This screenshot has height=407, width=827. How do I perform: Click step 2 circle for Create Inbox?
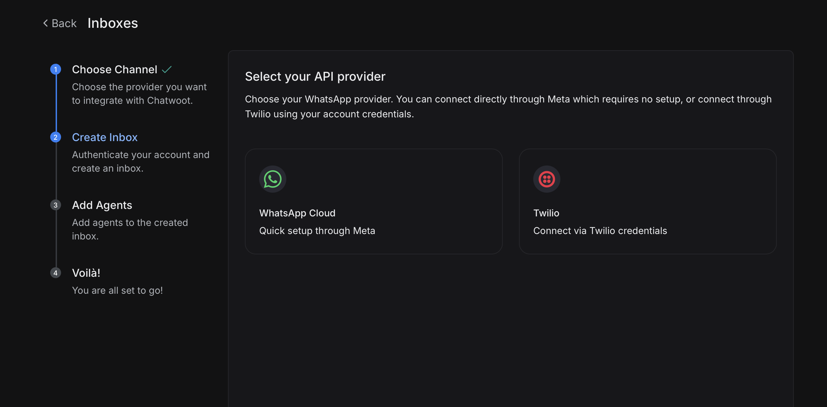56,137
